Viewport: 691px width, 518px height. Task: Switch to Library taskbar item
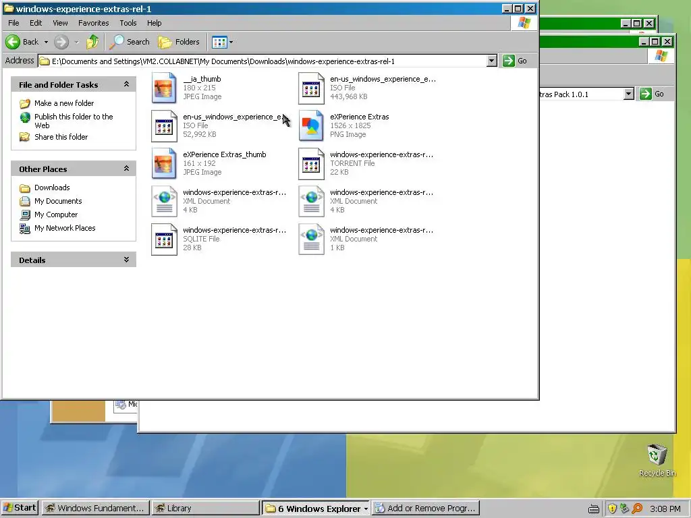pyautogui.click(x=206, y=509)
